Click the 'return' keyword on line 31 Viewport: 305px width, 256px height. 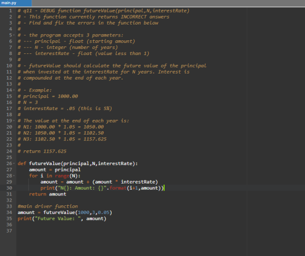(38, 194)
